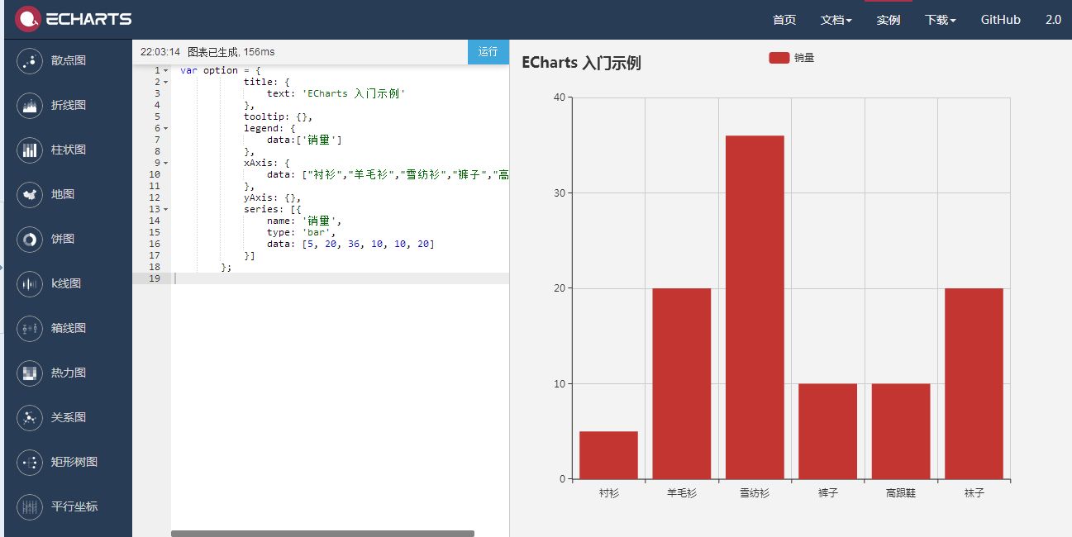Collapse the legend block fold arrow
Screen dimensions: 1072x537
pyautogui.click(x=165, y=129)
